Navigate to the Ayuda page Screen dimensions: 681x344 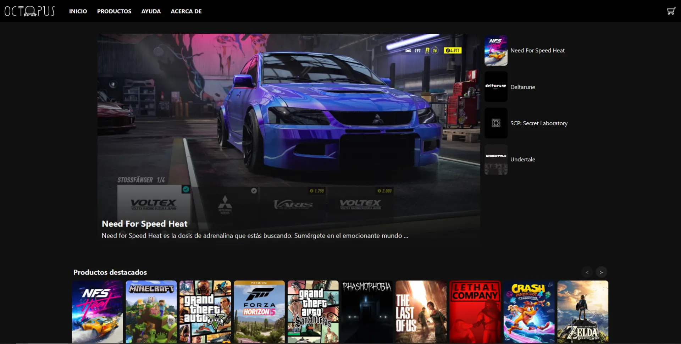pyautogui.click(x=151, y=11)
